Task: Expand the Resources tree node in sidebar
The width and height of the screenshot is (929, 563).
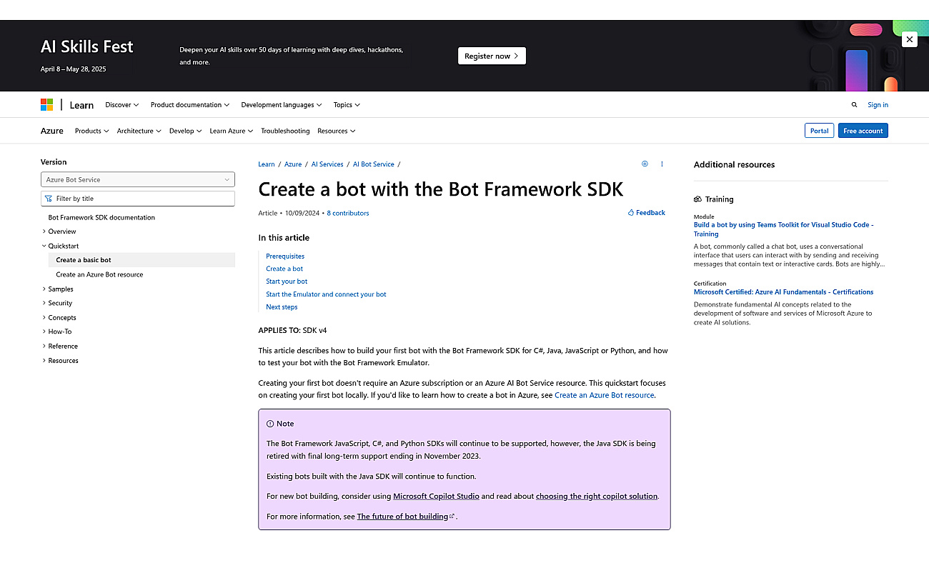Action: point(44,361)
